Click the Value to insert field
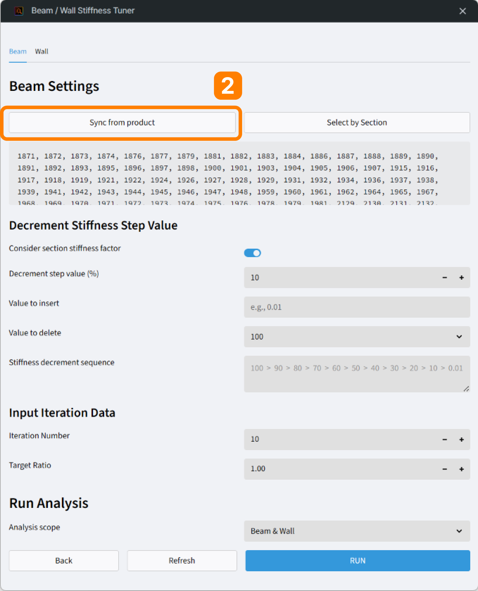 click(357, 307)
